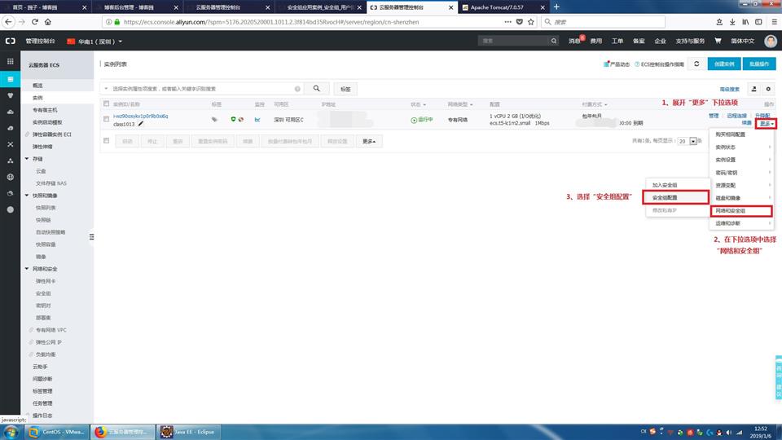The width and height of the screenshot is (782, 440).
Task: Open the shopping cart icon
Action: [718, 41]
